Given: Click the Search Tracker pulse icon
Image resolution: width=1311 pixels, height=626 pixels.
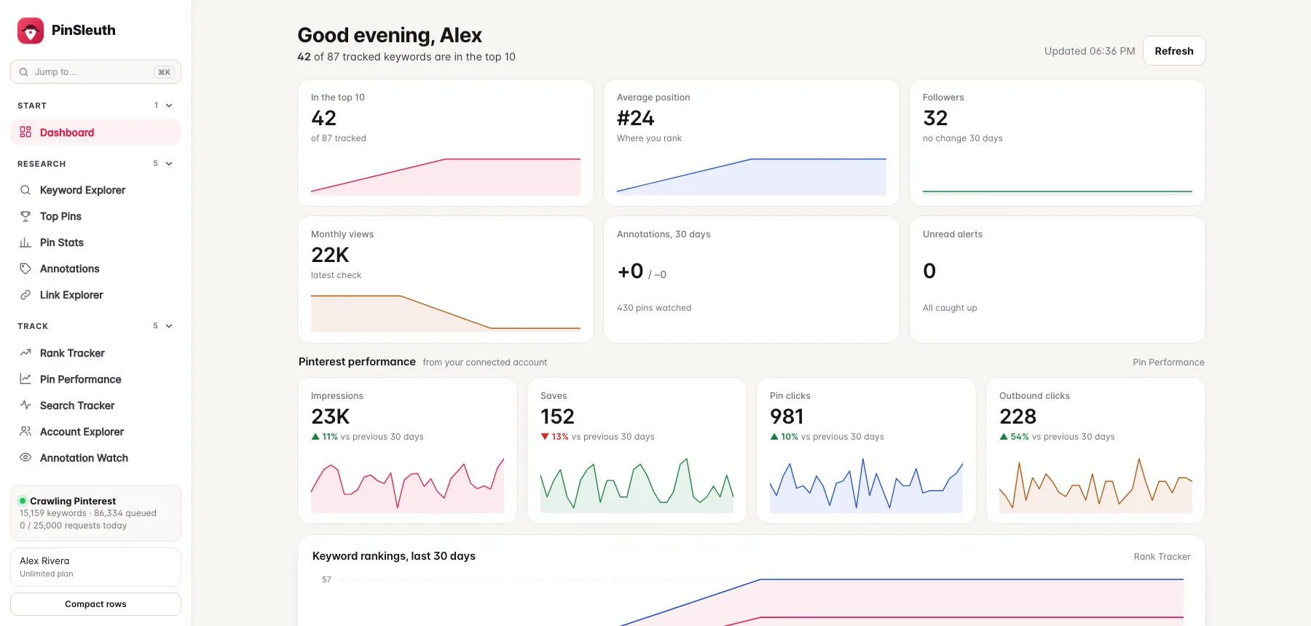Looking at the screenshot, I should (25, 405).
